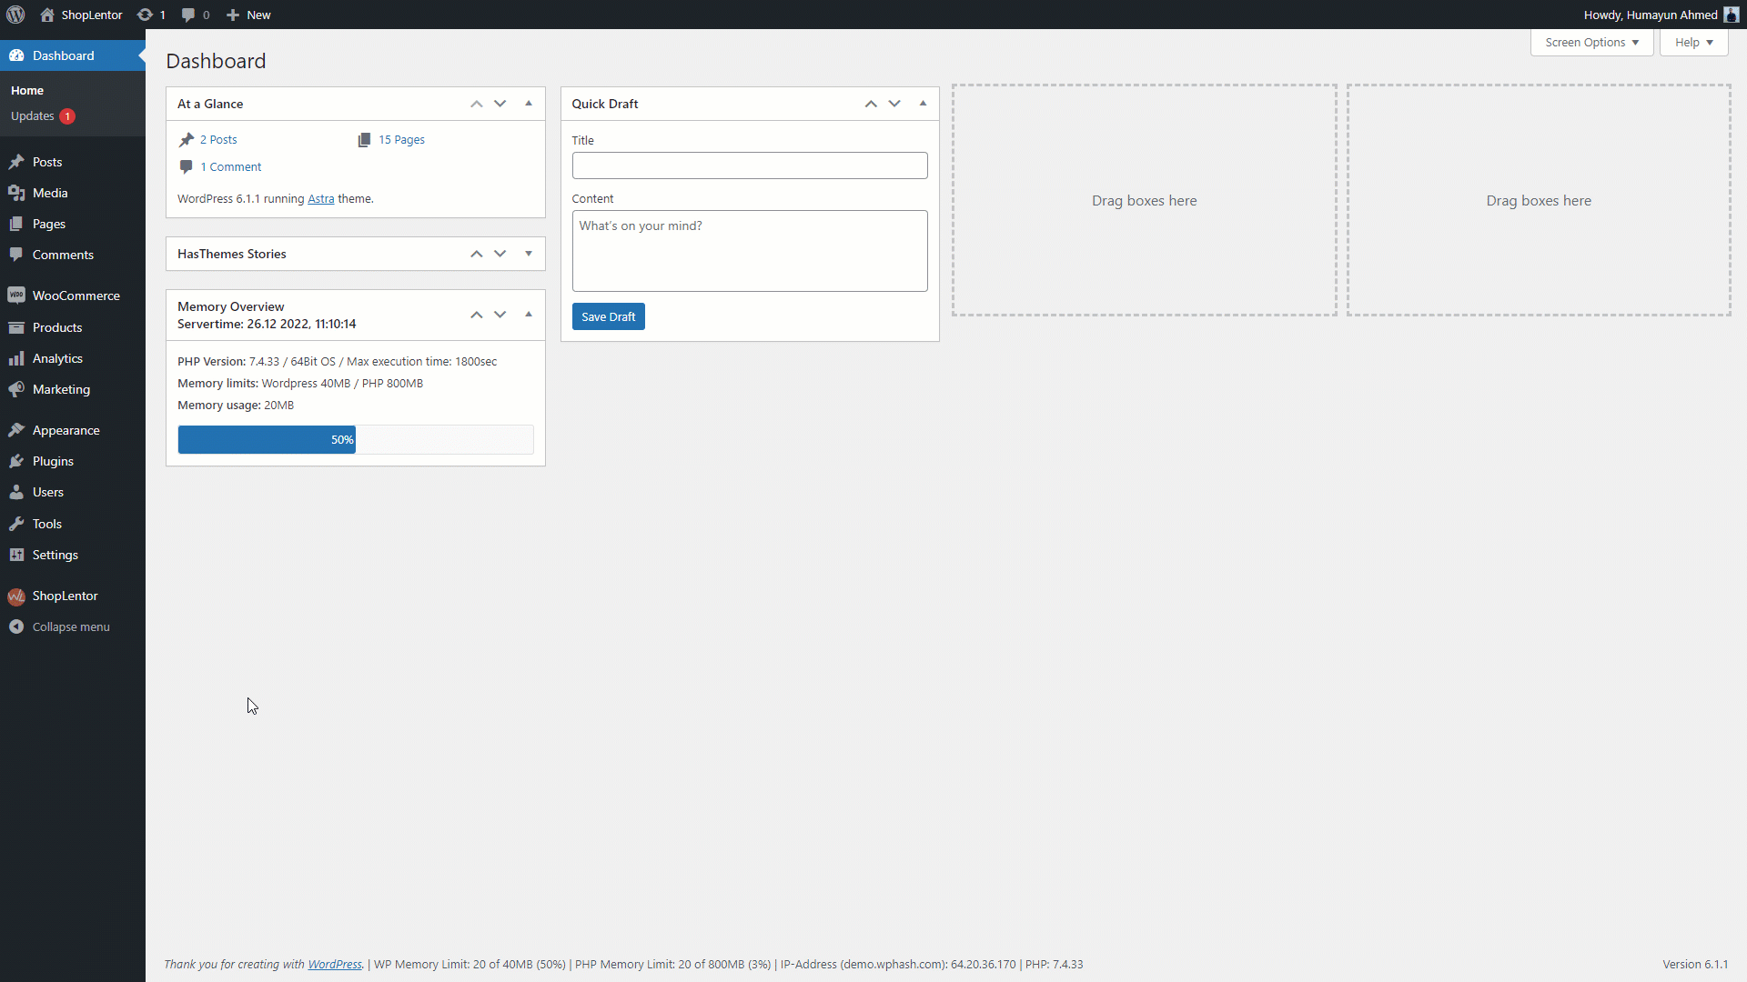1747x982 pixels.
Task: Open the 15 Pages link
Action: [x=401, y=139]
